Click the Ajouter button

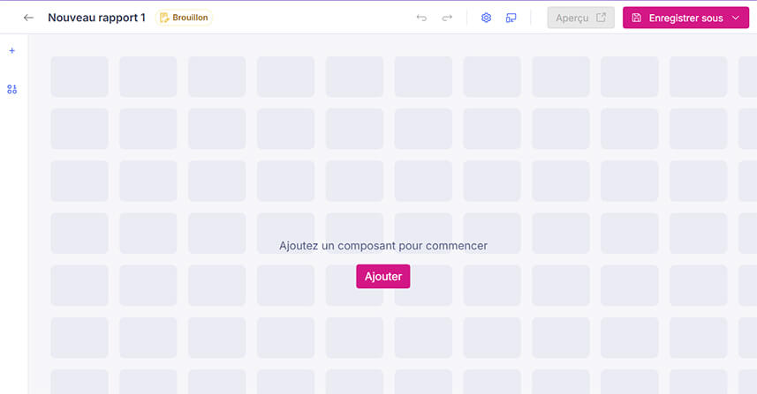(383, 277)
